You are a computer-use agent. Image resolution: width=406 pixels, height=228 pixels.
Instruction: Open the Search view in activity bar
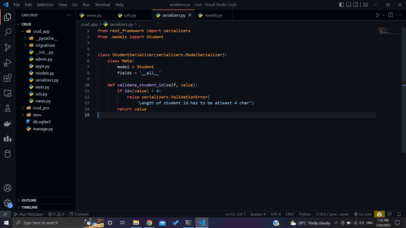(x=8, y=32)
